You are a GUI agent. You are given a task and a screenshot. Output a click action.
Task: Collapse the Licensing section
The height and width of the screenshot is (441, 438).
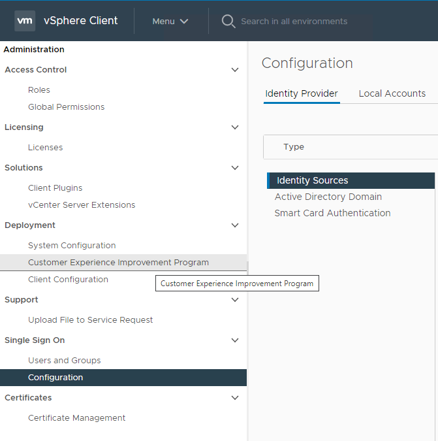235,127
